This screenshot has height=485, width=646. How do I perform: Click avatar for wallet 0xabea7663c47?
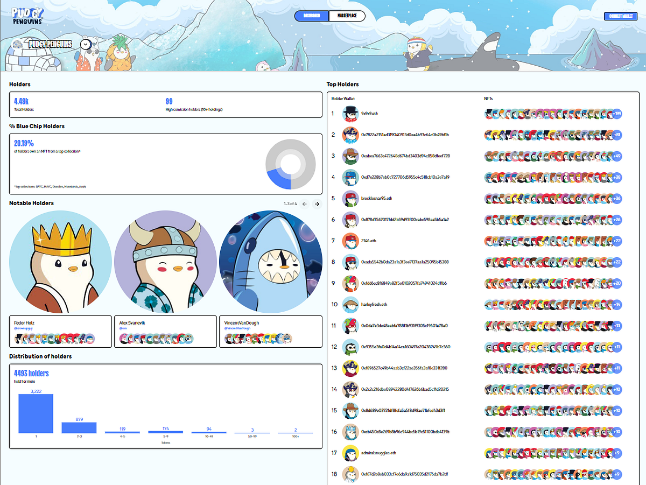350,156
